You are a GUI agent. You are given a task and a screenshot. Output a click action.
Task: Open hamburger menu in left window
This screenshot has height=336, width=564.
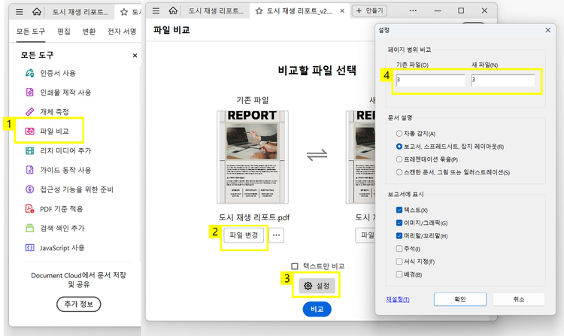(x=20, y=12)
